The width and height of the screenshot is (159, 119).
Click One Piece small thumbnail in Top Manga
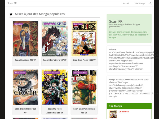113,114
